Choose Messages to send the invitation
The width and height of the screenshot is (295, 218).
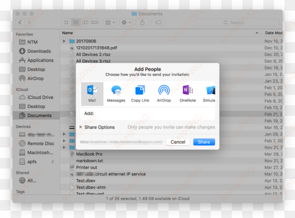116,94
